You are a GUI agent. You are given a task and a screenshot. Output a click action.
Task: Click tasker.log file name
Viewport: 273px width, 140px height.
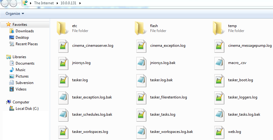point(80,80)
